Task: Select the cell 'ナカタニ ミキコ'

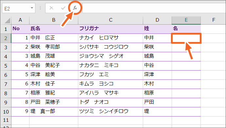Action: (x=111, y=66)
